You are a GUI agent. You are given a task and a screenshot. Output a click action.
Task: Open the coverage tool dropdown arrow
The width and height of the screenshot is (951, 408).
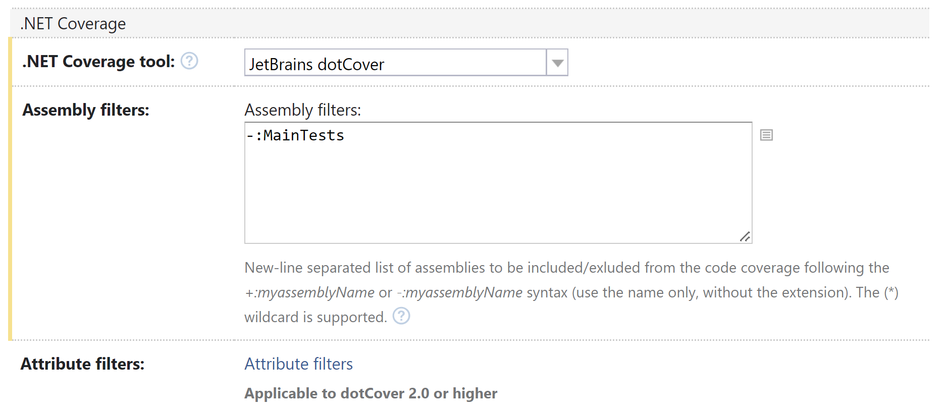pyautogui.click(x=557, y=63)
